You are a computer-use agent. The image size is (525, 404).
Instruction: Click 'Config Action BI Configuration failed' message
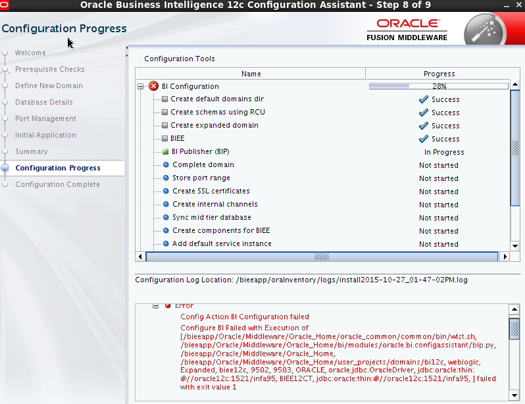pyautogui.click(x=245, y=316)
